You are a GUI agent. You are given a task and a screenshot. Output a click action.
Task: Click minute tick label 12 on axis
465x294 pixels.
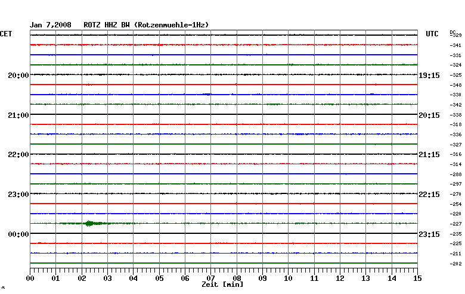click(x=340, y=279)
